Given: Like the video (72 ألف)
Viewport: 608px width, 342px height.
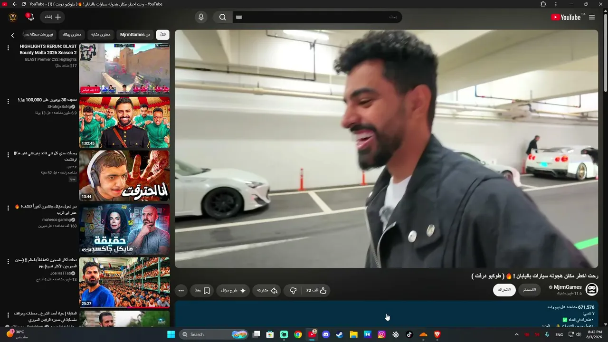Looking at the screenshot, I should coord(316,290).
